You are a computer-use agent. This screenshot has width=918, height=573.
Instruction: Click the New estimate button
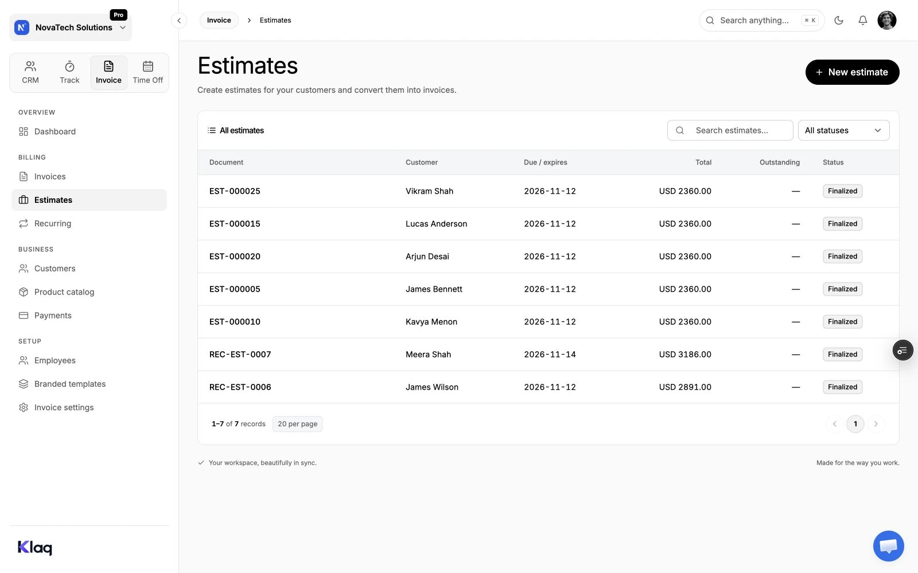[852, 72]
